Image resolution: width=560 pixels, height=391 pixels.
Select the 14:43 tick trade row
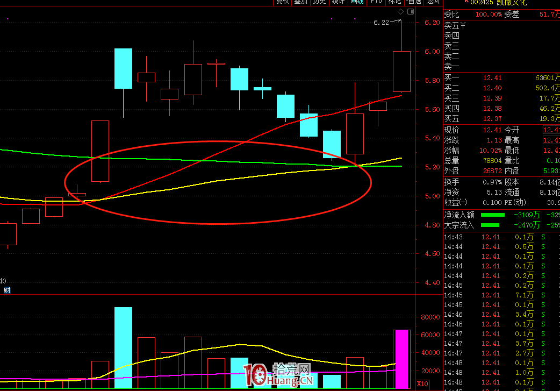[x=501, y=237]
